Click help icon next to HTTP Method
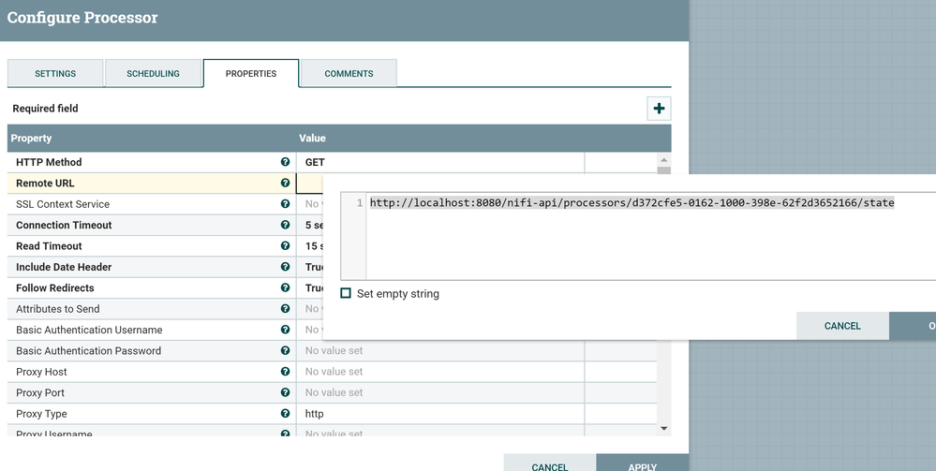Image resolution: width=936 pixels, height=471 pixels. click(285, 162)
